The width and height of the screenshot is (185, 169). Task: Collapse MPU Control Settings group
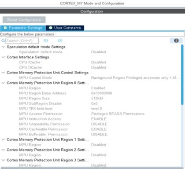coord(3,73)
